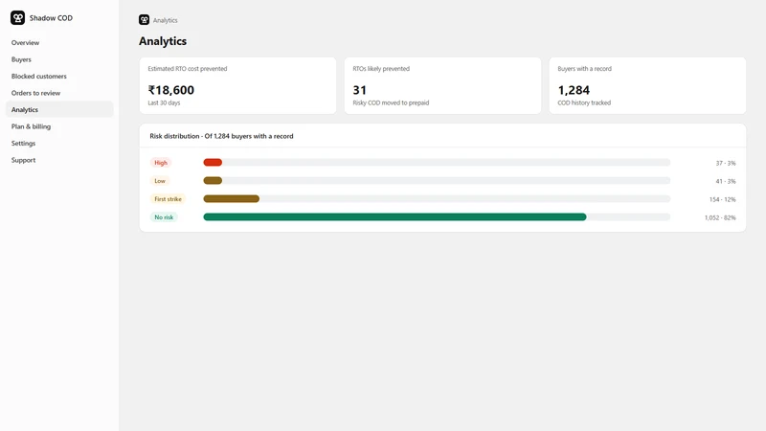This screenshot has height=431, width=766.
Task: Open Blocked customers in the sidebar
Action: [x=39, y=77]
